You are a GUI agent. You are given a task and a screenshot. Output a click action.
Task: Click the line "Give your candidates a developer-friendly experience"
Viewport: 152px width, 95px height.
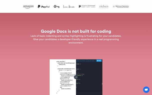point(76,39)
